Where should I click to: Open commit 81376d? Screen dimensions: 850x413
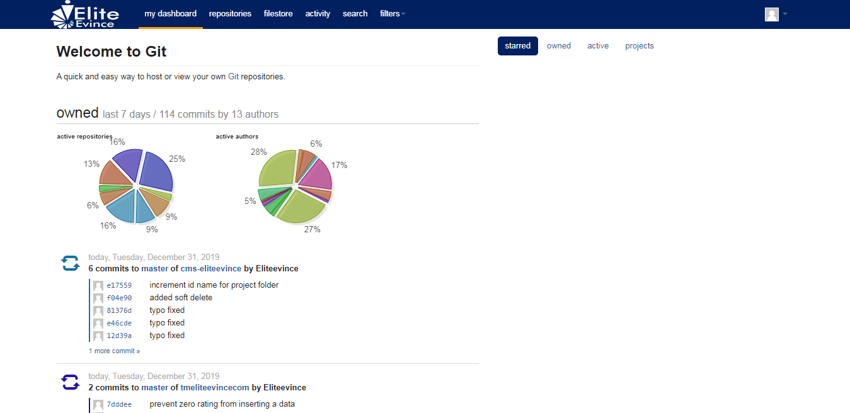(x=119, y=311)
